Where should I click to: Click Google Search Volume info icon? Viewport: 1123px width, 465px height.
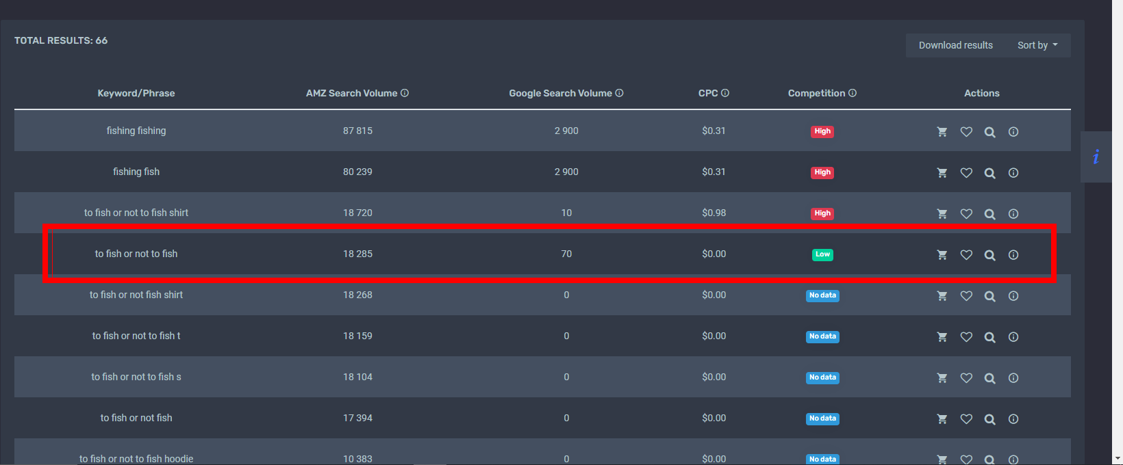pos(619,93)
